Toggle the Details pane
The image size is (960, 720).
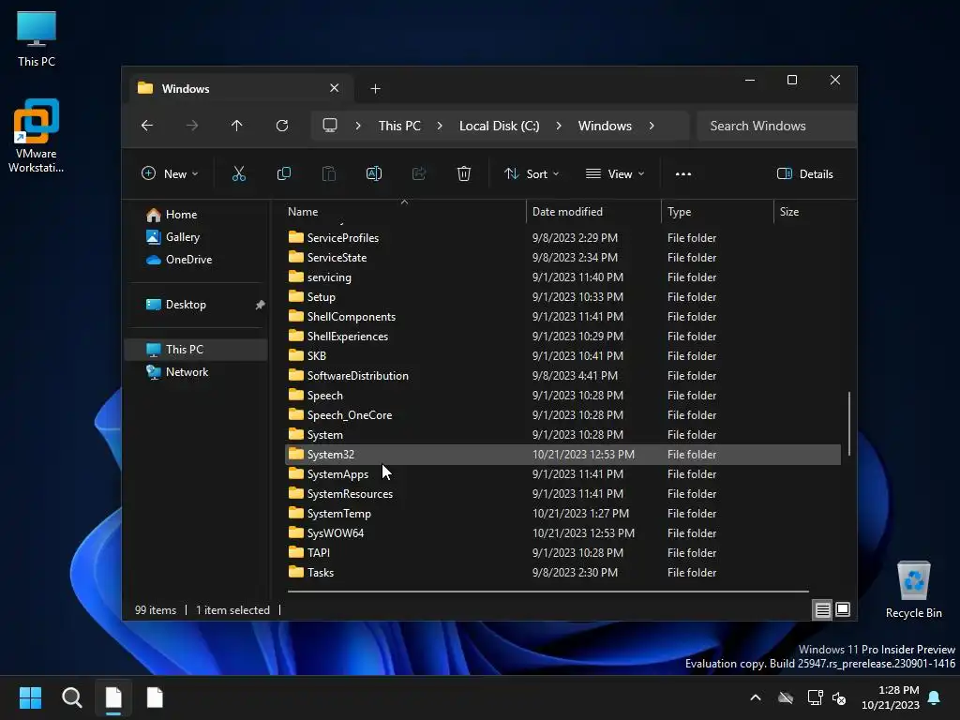tap(805, 174)
